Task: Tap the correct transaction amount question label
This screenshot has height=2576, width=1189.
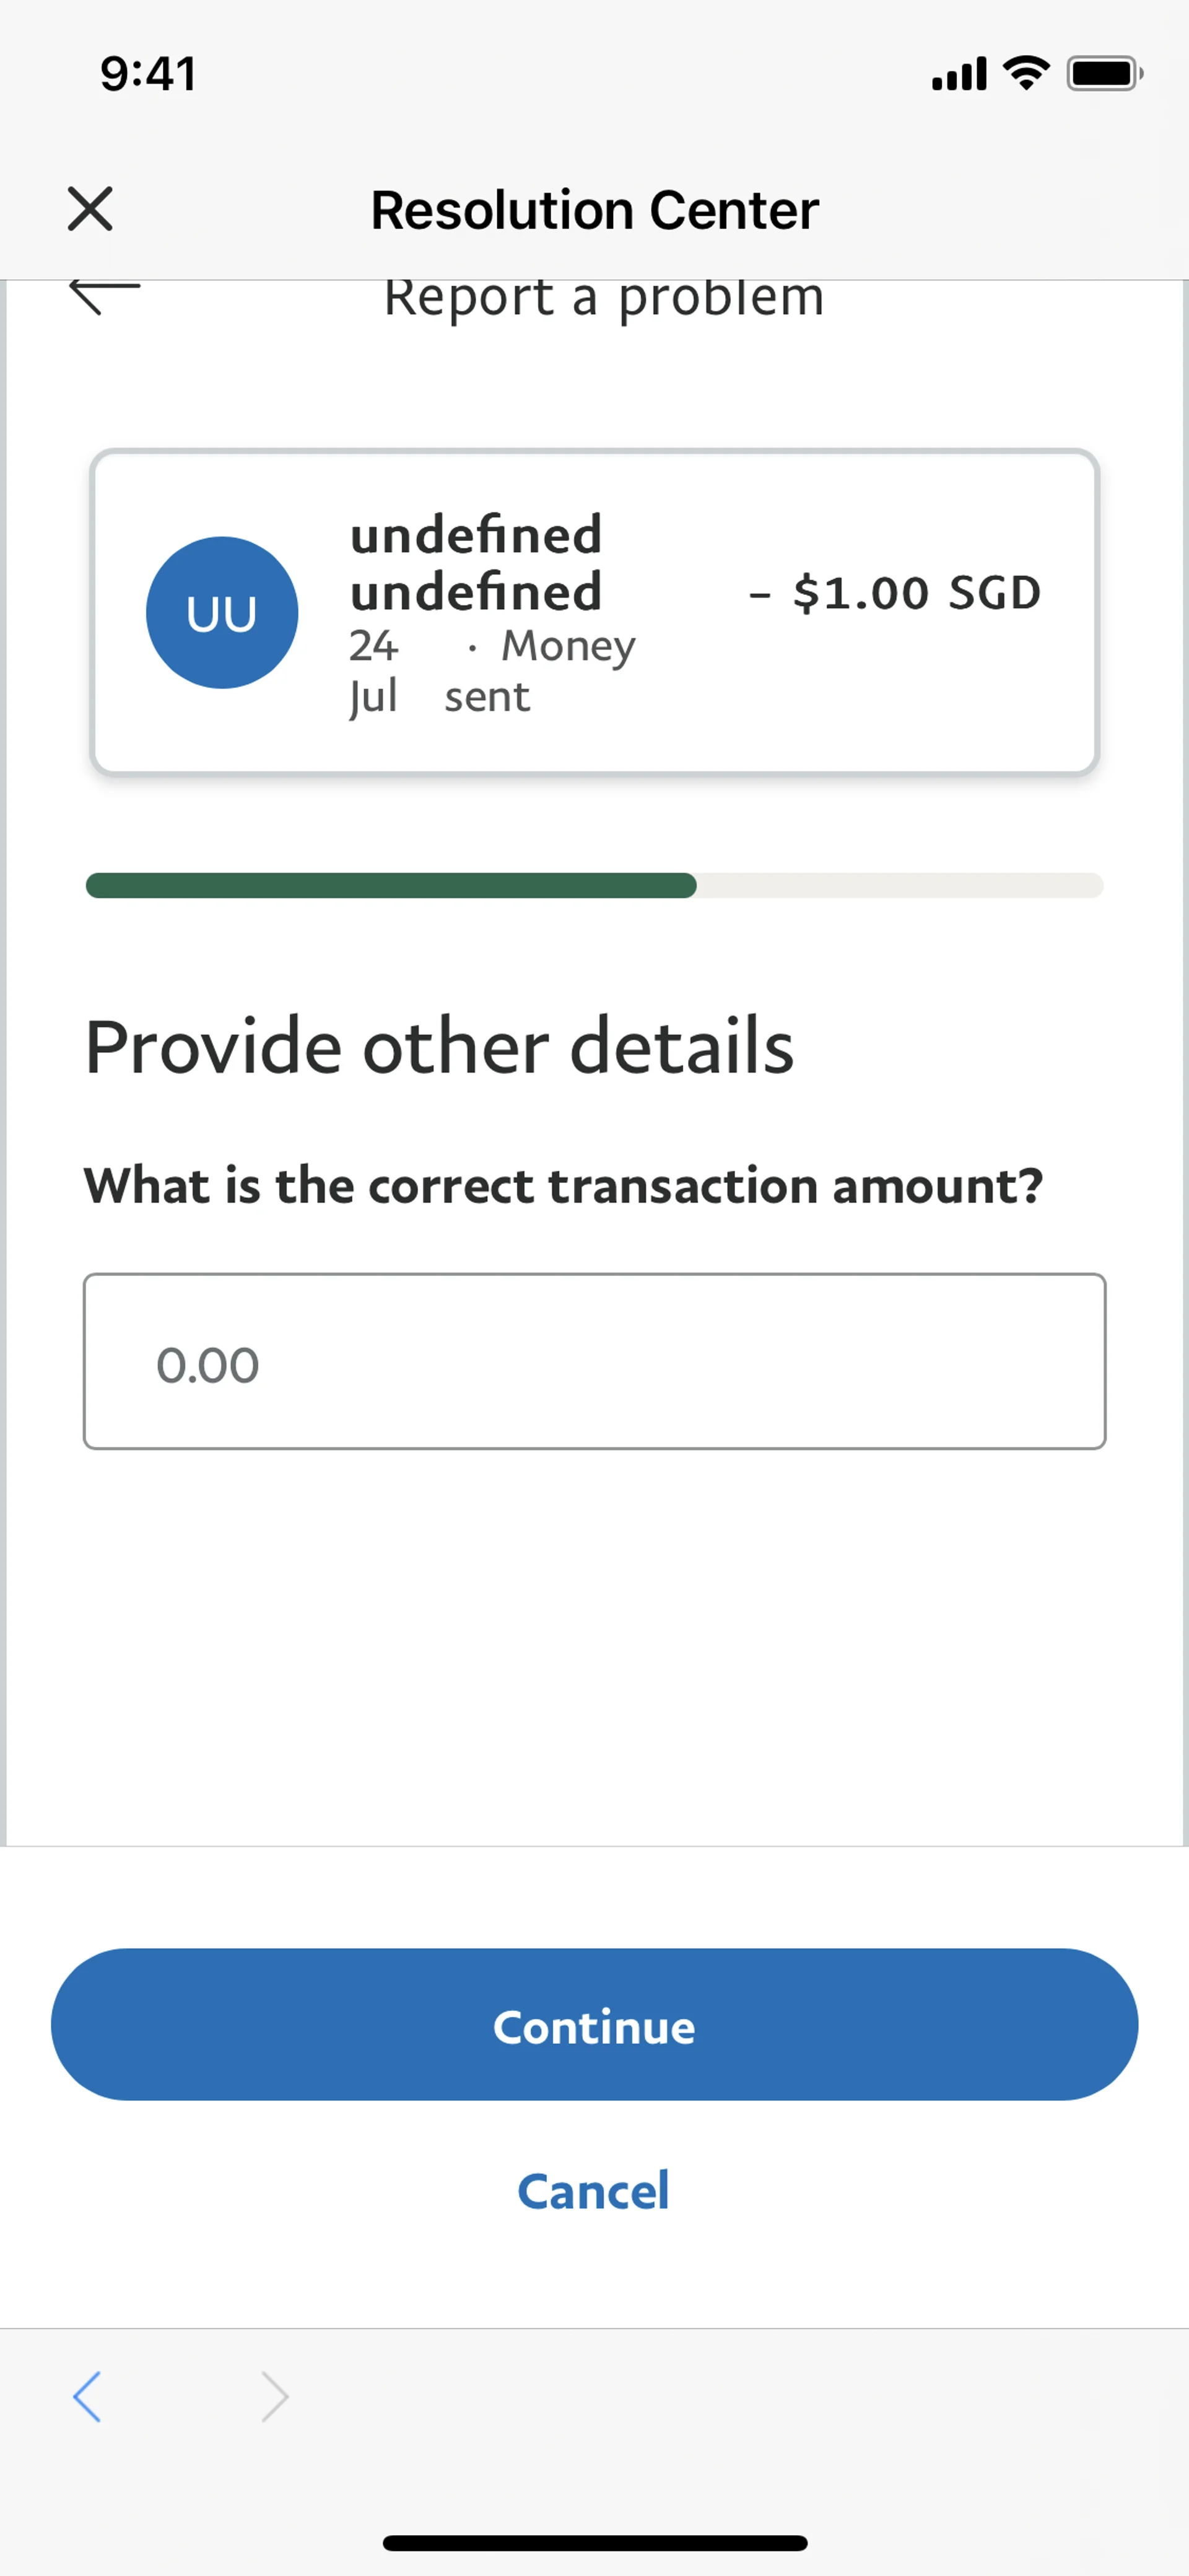Action: point(564,1186)
